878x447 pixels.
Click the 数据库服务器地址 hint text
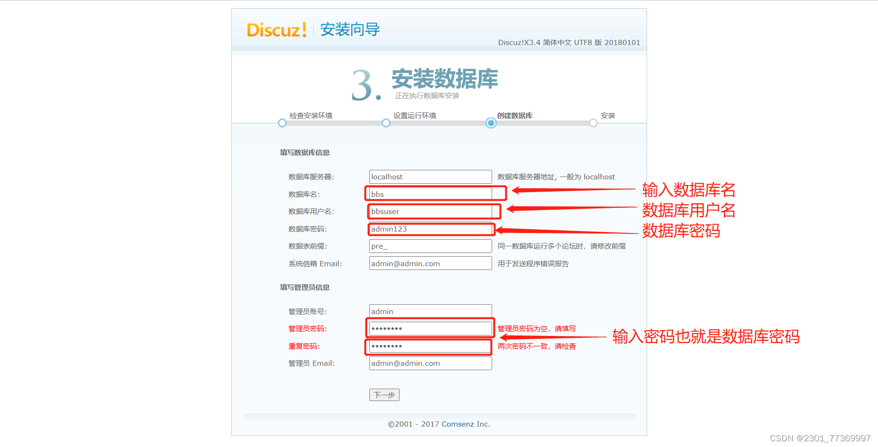pyautogui.click(x=556, y=177)
